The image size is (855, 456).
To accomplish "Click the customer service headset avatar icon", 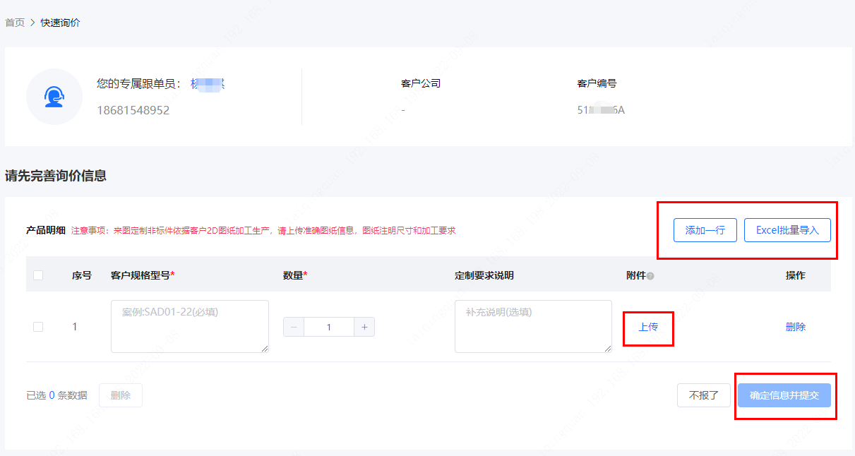I will tap(54, 97).
